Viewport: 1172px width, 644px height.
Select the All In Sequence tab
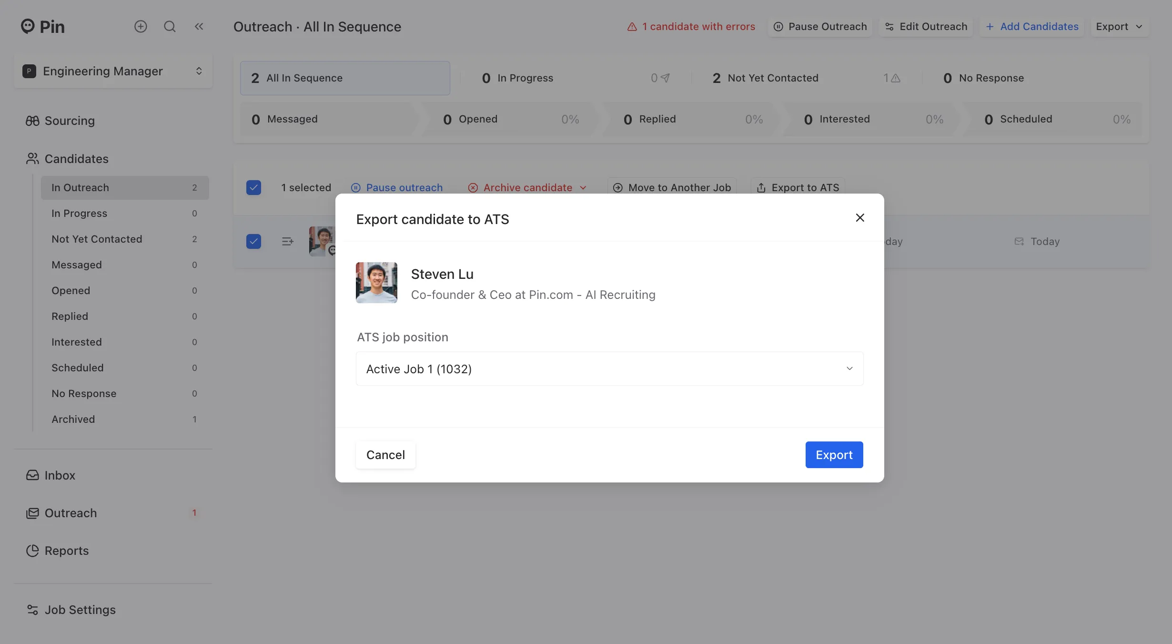point(345,78)
